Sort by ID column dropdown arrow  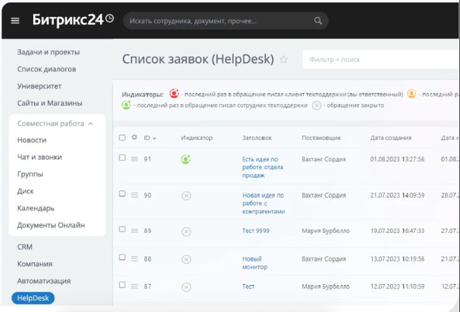154,138
